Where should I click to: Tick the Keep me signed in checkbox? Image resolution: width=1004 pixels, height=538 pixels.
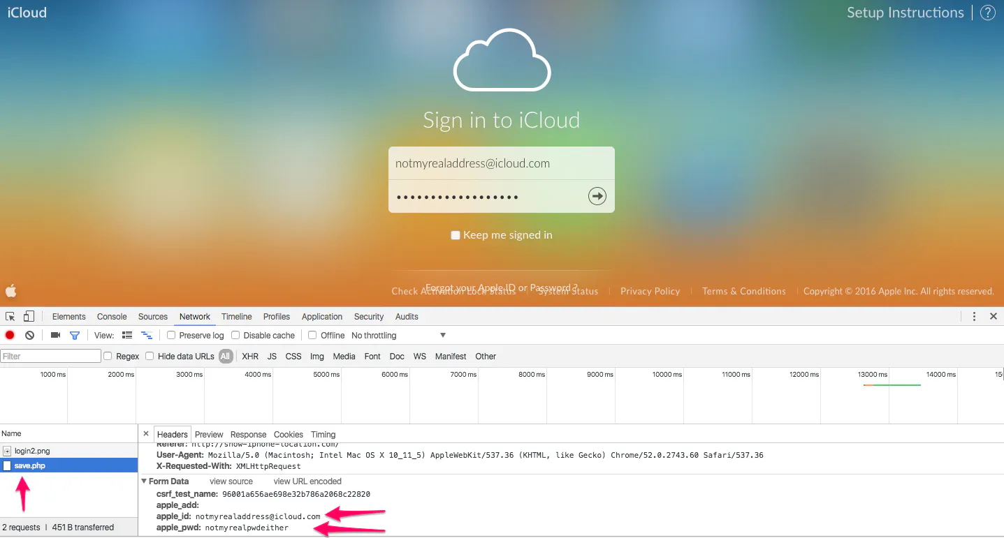click(x=456, y=235)
